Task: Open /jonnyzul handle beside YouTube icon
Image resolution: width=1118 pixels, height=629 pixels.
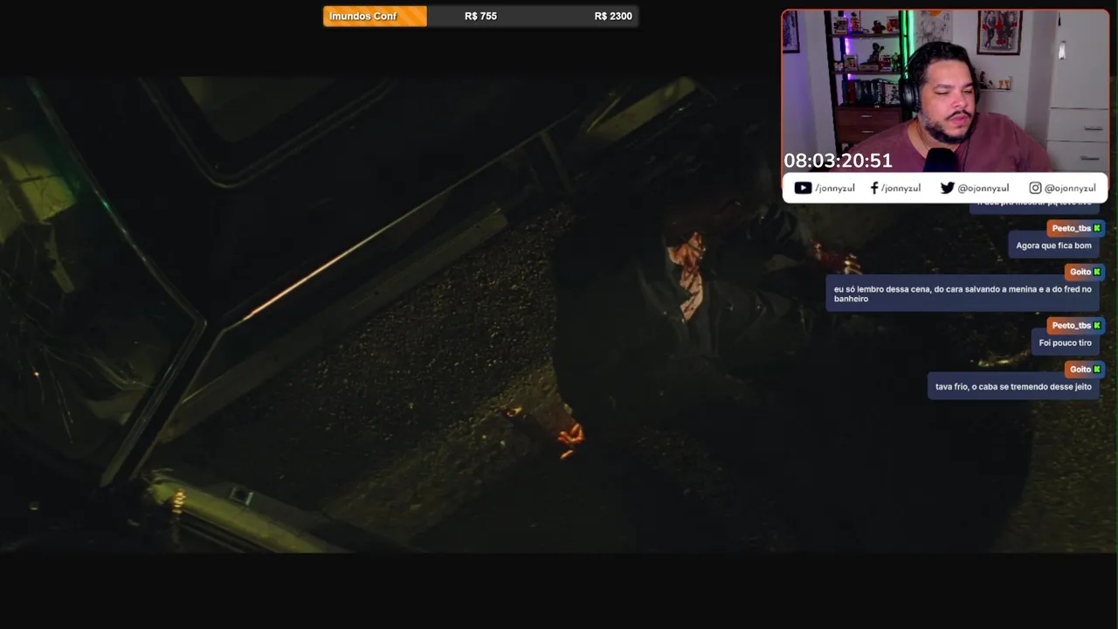Action: coord(835,188)
